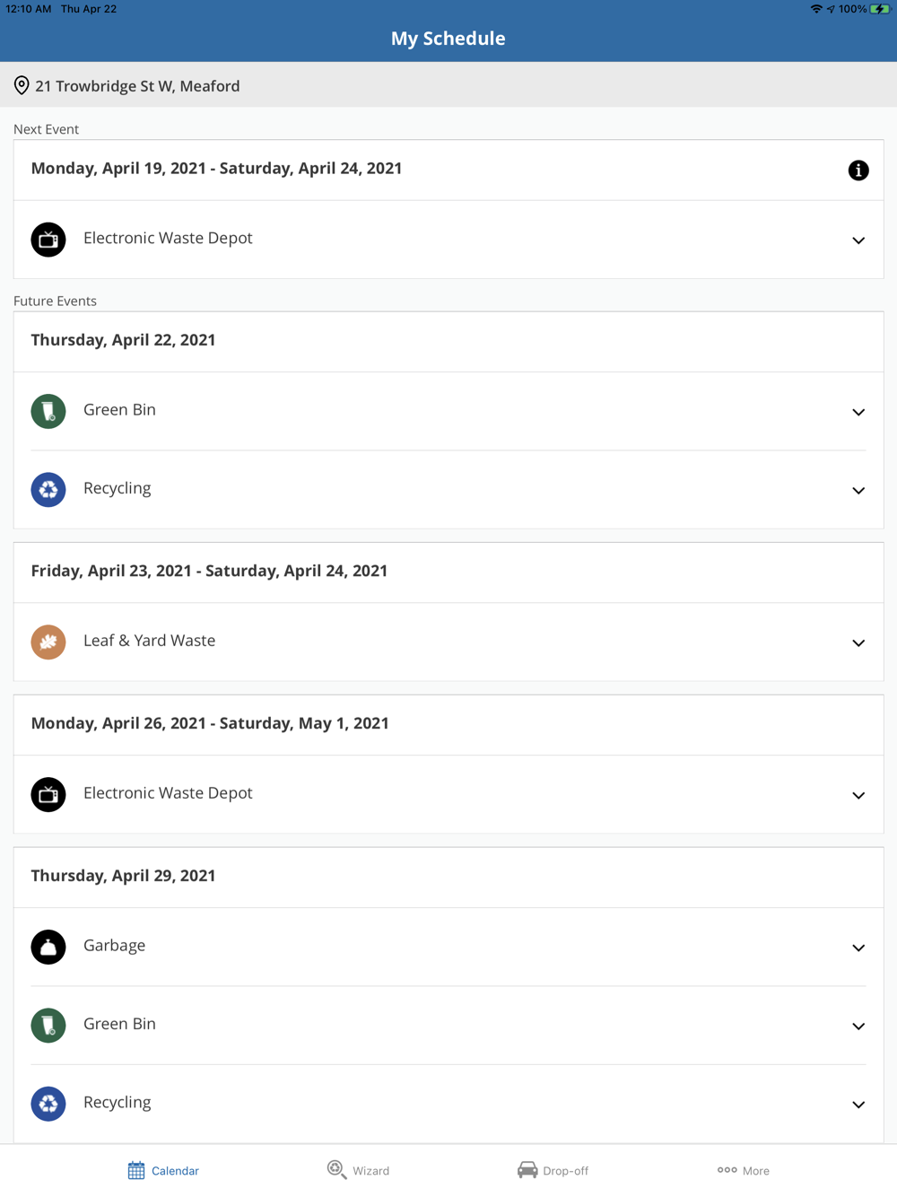Tap the info icon beside Next Event dates
The width and height of the screenshot is (897, 1197).
coord(858,170)
